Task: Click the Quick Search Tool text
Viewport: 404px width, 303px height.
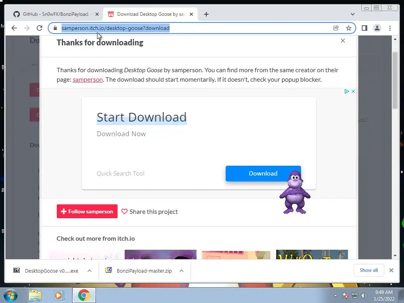Action: pyautogui.click(x=120, y=174)
